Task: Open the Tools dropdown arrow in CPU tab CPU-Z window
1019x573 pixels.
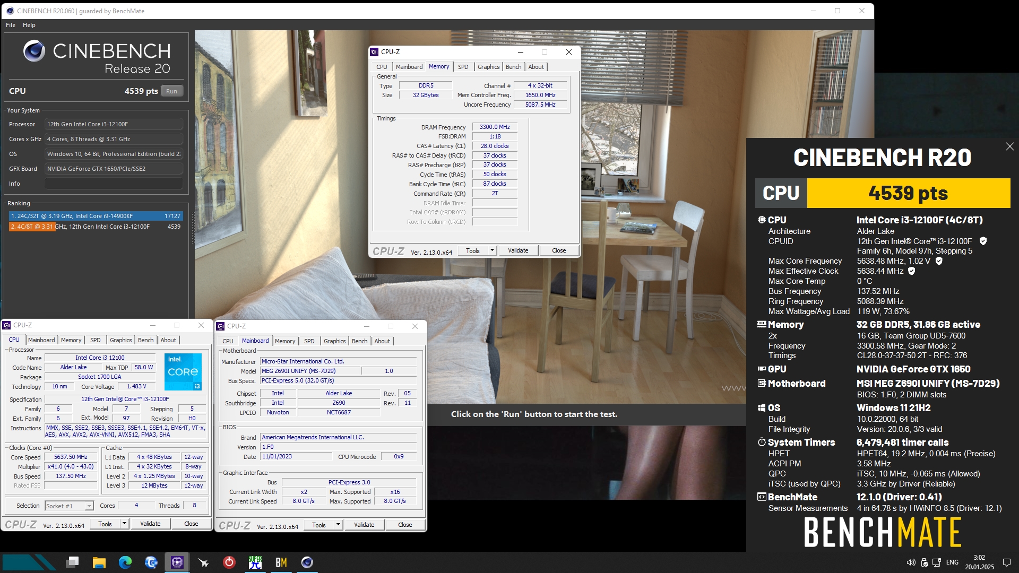Action: pos(124,524)
